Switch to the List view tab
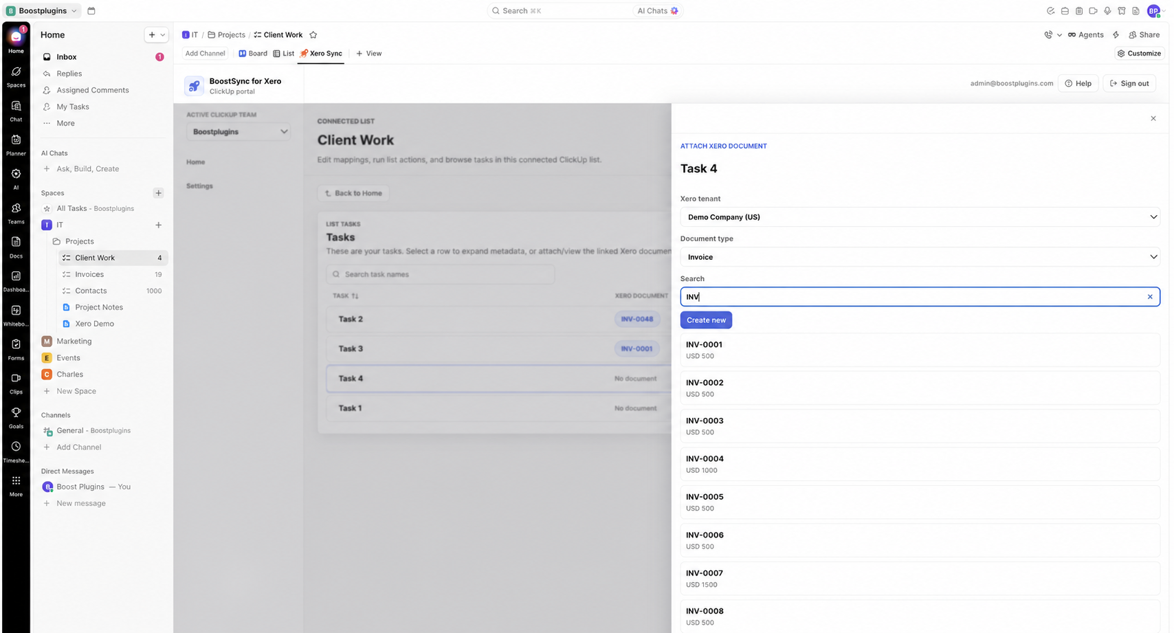This screenshot has width=1174, height=633. (284, 54)
